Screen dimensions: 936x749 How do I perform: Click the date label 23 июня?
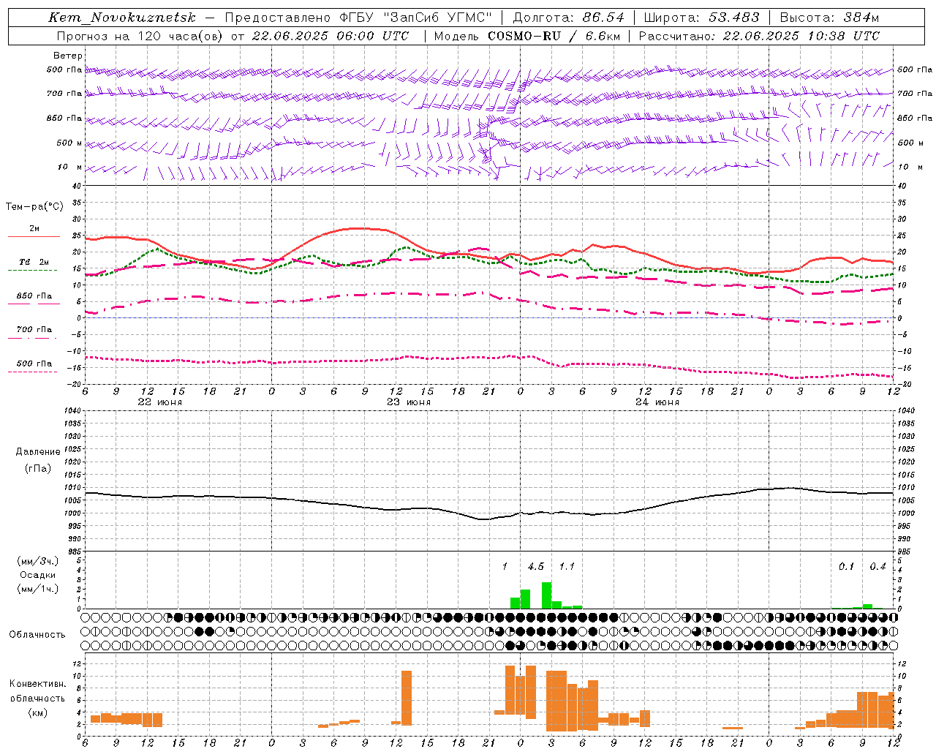pos(409,402)
